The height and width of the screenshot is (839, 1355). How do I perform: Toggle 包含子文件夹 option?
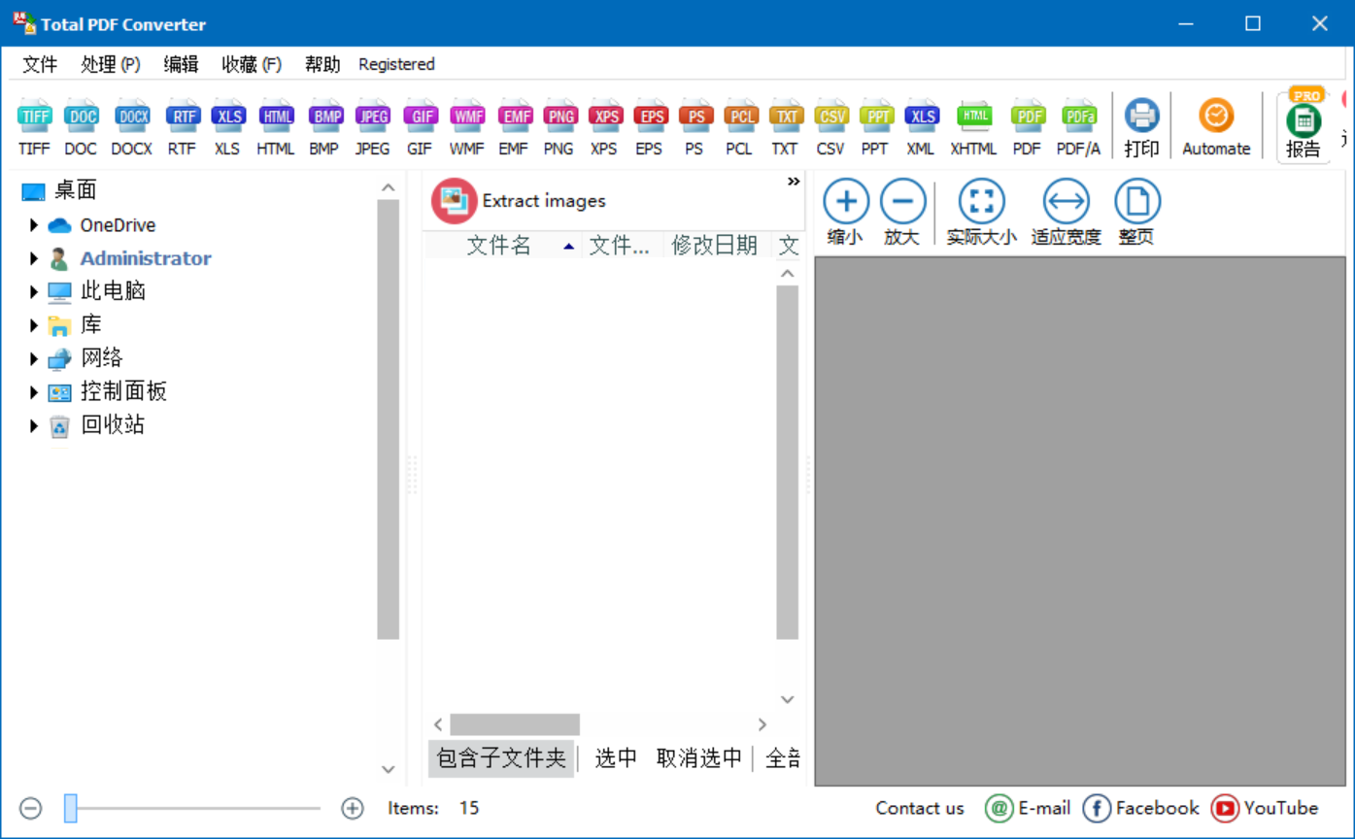click(x=501, y=757)
